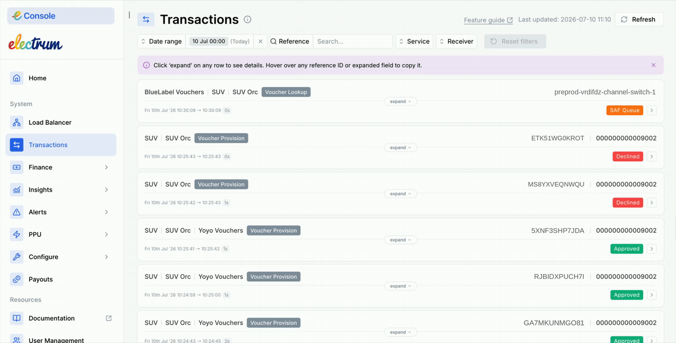Click the PPU lightning bolt icon

click(17, 234)
